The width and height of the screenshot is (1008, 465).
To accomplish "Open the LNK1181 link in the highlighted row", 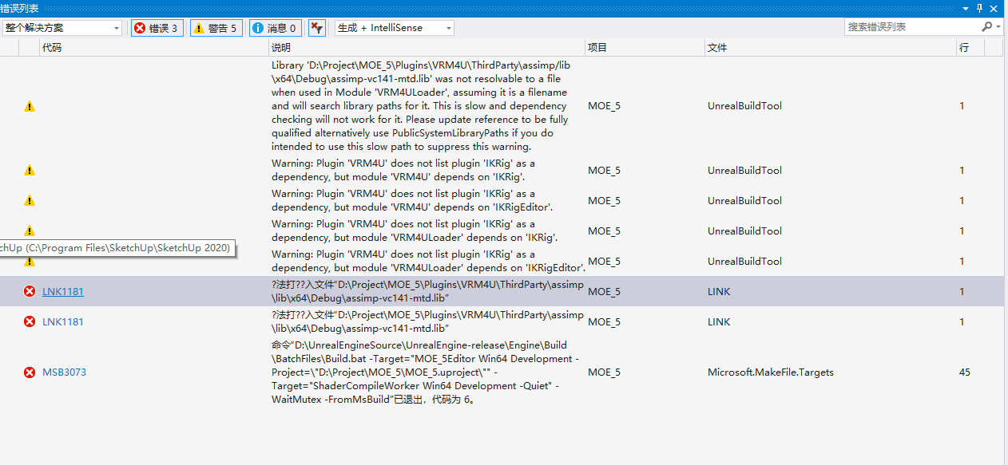I will point(63,292).
